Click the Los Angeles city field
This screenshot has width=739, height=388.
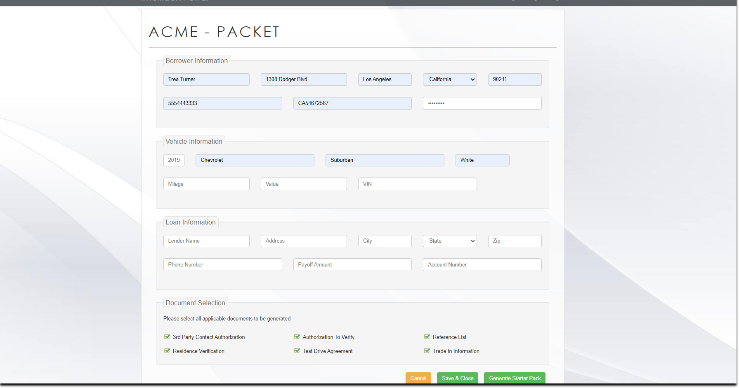pyautogui.click(x=385, y=79)
